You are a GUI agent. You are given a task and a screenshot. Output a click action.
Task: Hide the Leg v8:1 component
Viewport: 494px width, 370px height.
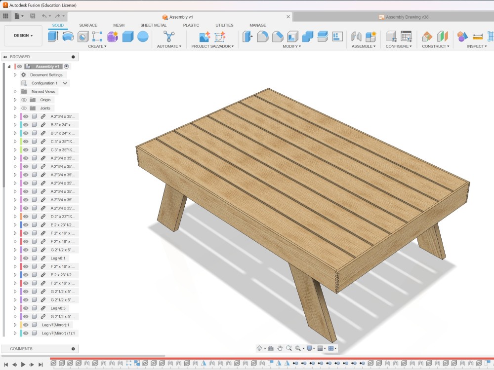(26, 258)
